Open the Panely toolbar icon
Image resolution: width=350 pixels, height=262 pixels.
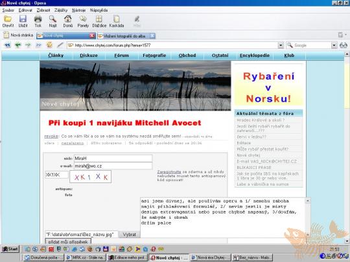click(x=83, y=19)
